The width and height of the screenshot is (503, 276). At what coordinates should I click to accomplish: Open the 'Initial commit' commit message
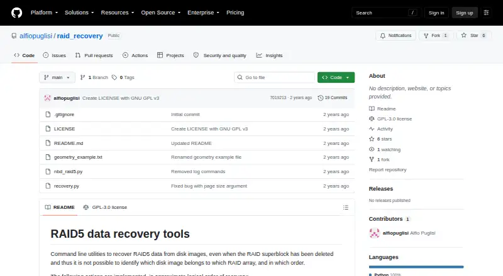pos(185,114)
